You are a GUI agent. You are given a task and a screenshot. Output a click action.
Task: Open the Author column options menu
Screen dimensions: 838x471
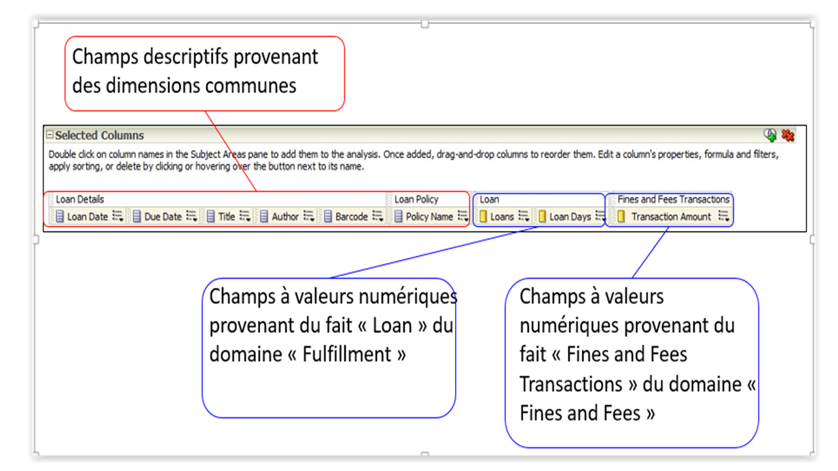[x=309, y=216]
